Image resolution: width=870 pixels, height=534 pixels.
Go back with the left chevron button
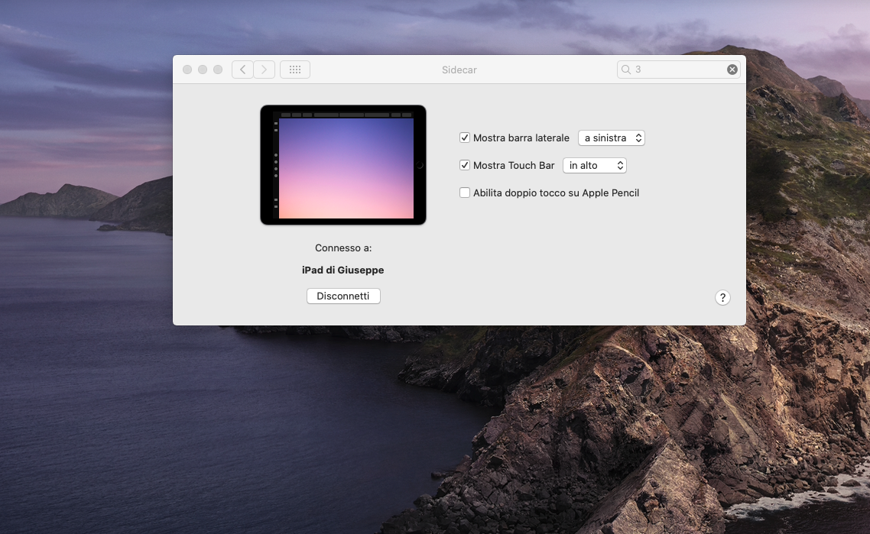242,70
